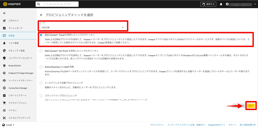Click SSO Connect Cloud description paragraph

[147, 41]
